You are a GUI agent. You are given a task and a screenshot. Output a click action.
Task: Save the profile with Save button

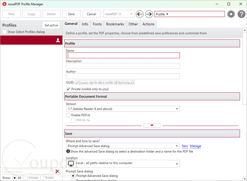click(71, 14)
